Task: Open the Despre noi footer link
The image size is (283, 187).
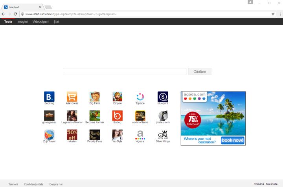Action: tap(56, 184)
